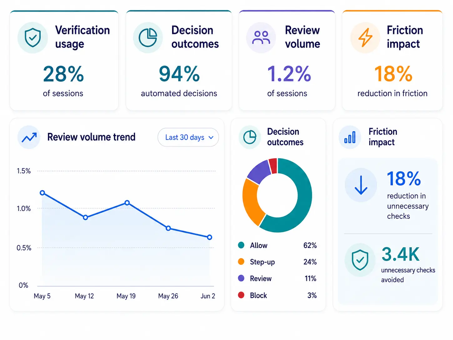Click the 0.5% y-axis label
Viewport: 453px width, 340px height.
(x=24, y=248)
